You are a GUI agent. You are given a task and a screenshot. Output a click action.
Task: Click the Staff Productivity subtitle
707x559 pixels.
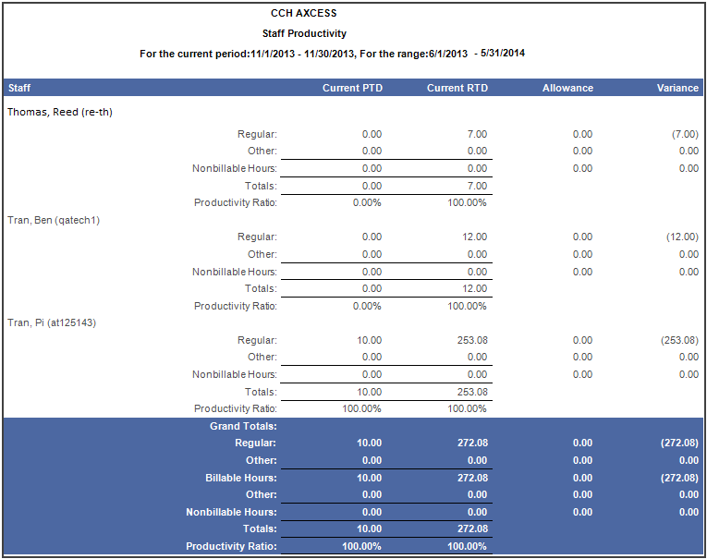[304, 33]
